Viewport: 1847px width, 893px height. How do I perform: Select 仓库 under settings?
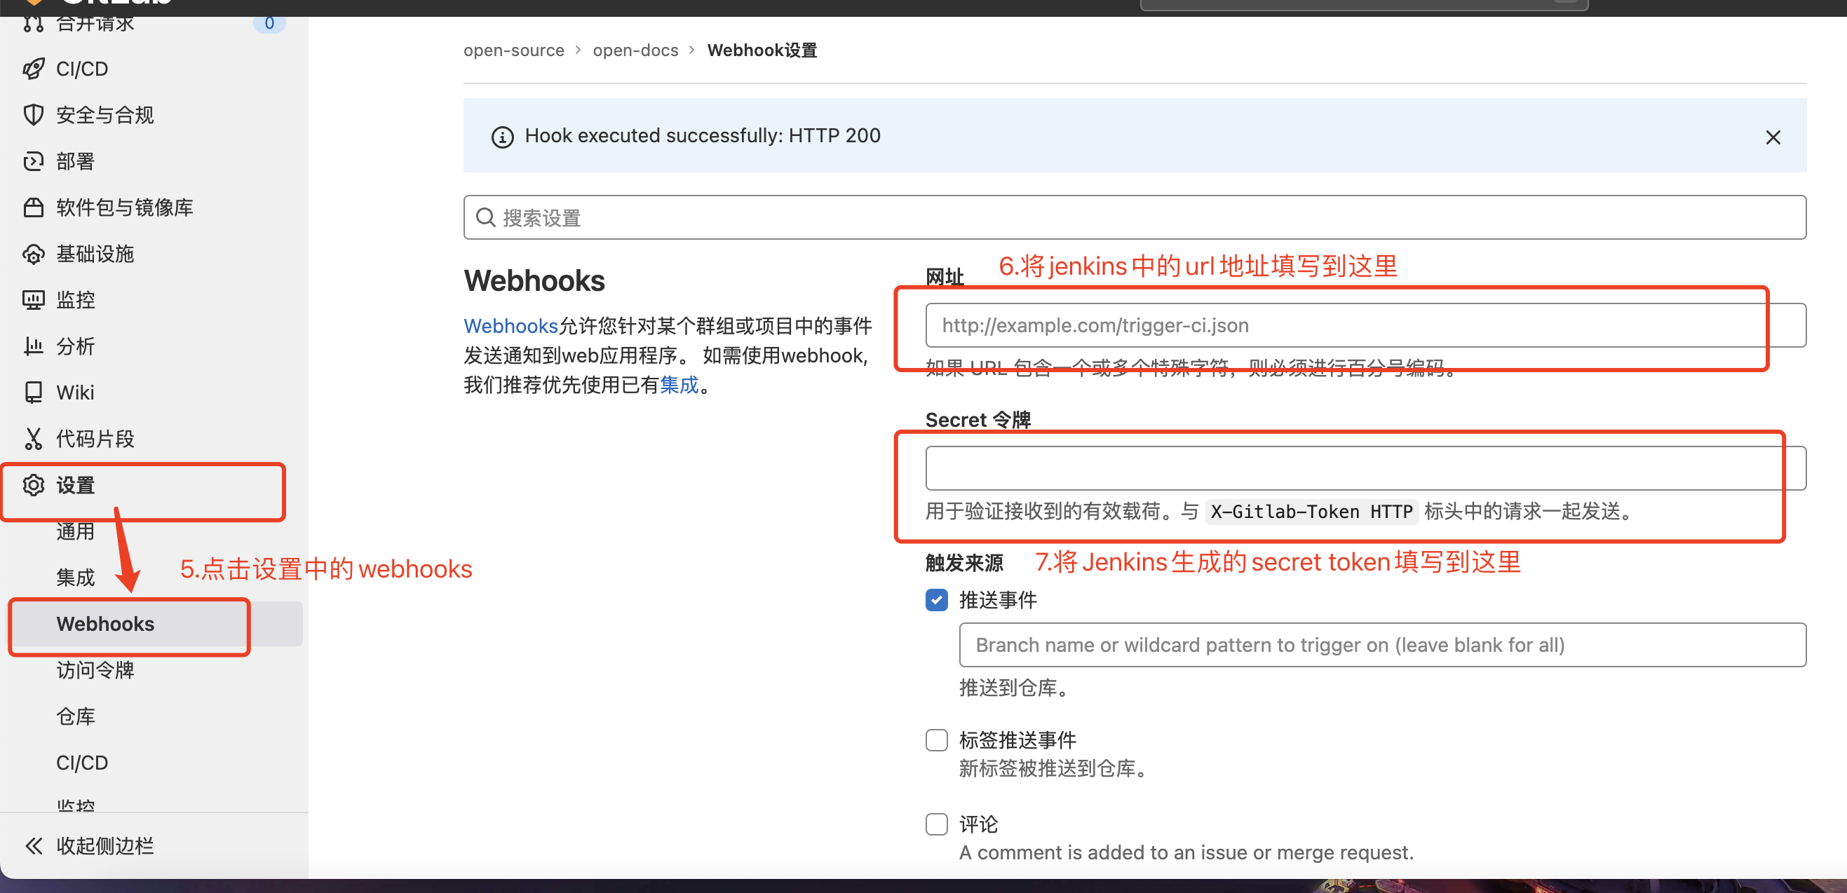tap(75, 716)
